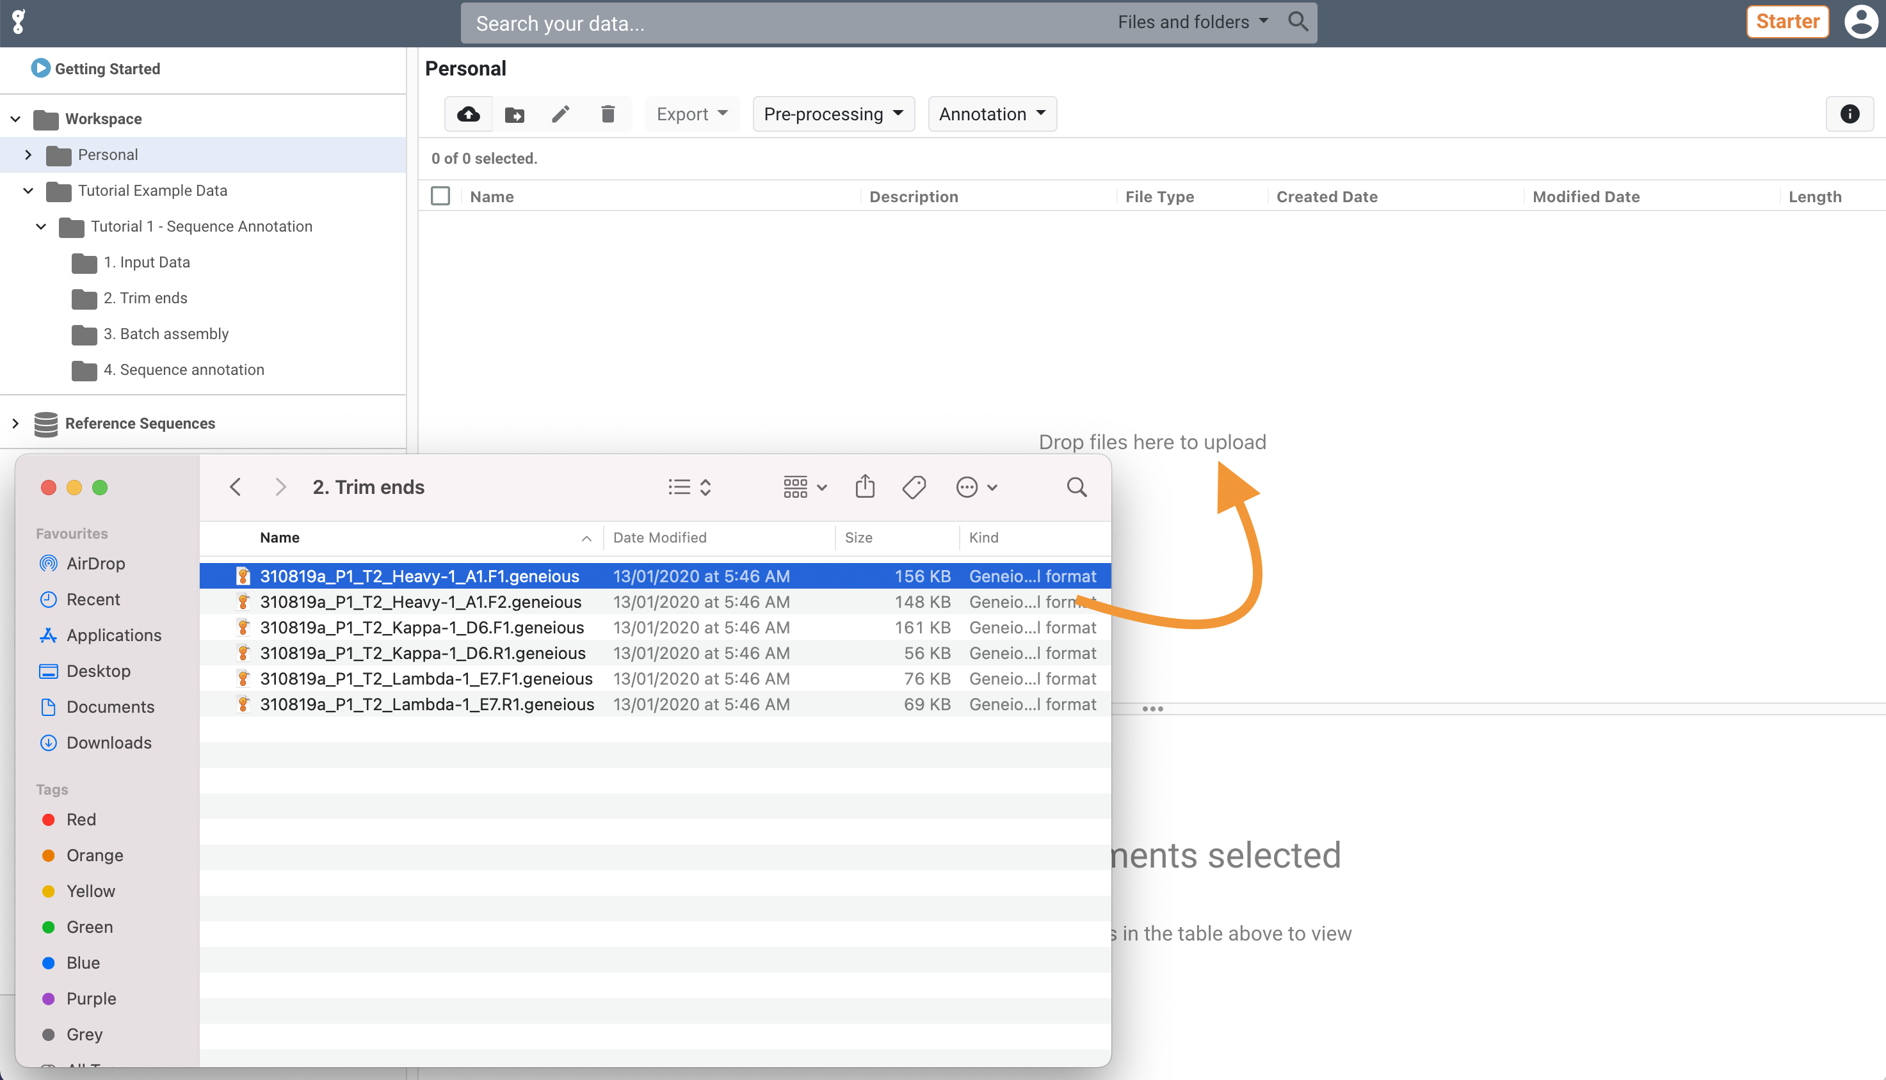Sort Finder list by Date Modified
This screenshot has height=1080, width=1886.
pos(660,538)
